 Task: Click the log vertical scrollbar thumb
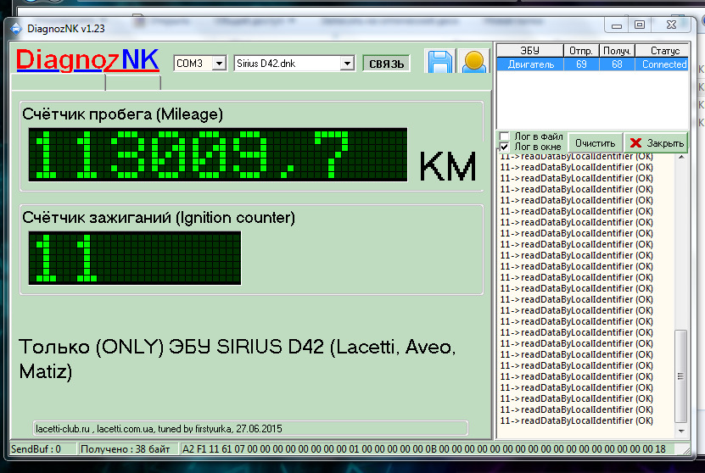point(681,376)
